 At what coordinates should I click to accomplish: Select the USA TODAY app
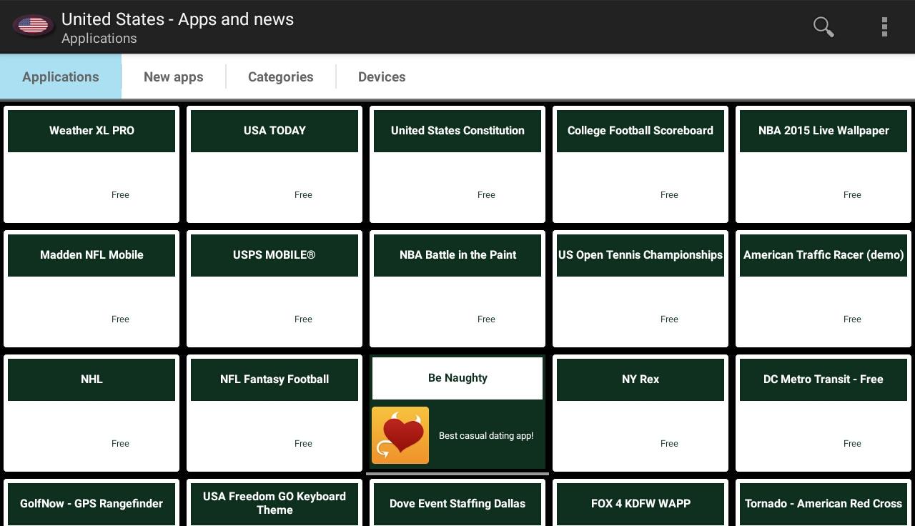274,164
